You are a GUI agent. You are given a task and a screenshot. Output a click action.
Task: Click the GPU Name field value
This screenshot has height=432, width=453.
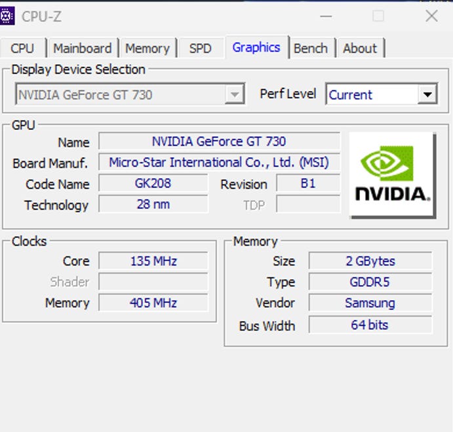pyautogui.click(x=219, y=142)
